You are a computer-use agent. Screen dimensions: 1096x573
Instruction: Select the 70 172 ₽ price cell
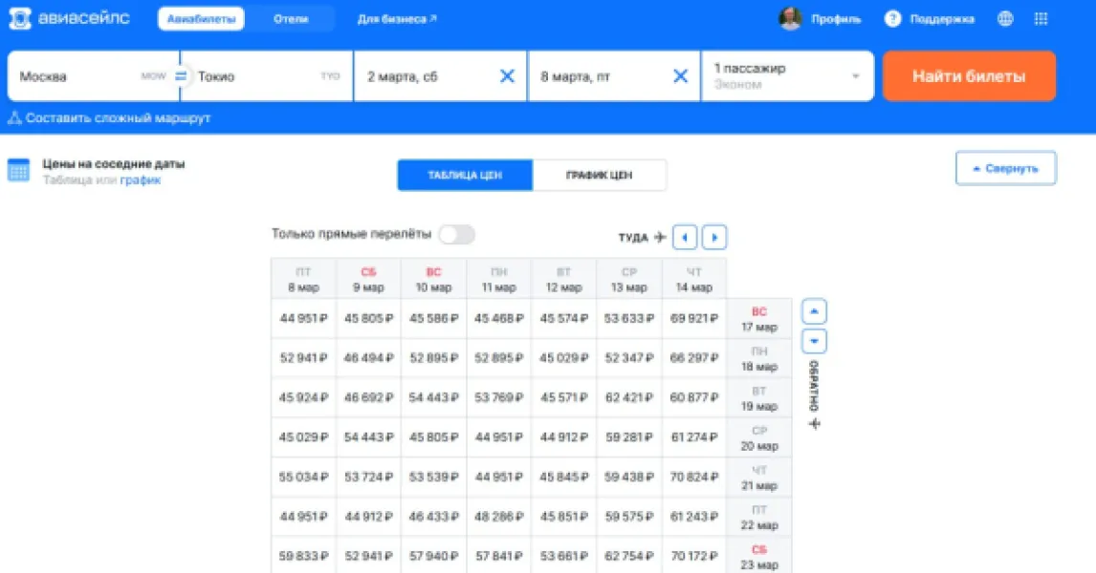(x=694, y=556)
